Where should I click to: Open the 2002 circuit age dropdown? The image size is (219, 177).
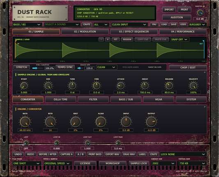[x=164, y=163]
